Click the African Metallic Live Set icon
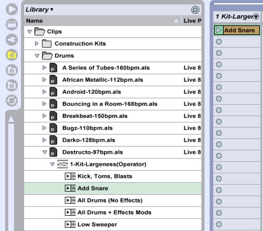This screenshot has height=231, width=263. 53,80
